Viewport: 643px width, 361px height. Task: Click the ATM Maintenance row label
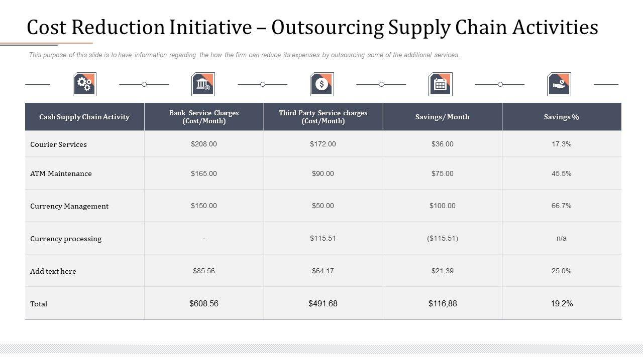tap(61, 173)
